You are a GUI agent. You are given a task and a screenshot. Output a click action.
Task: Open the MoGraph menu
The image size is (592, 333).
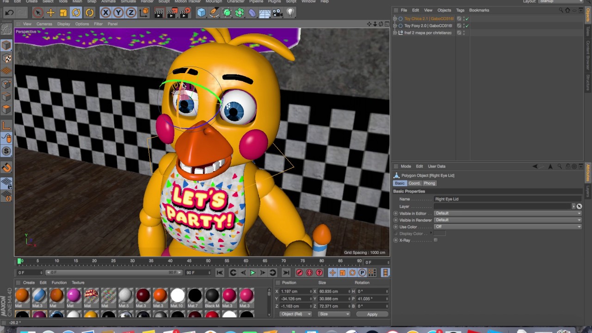(214, 1)
